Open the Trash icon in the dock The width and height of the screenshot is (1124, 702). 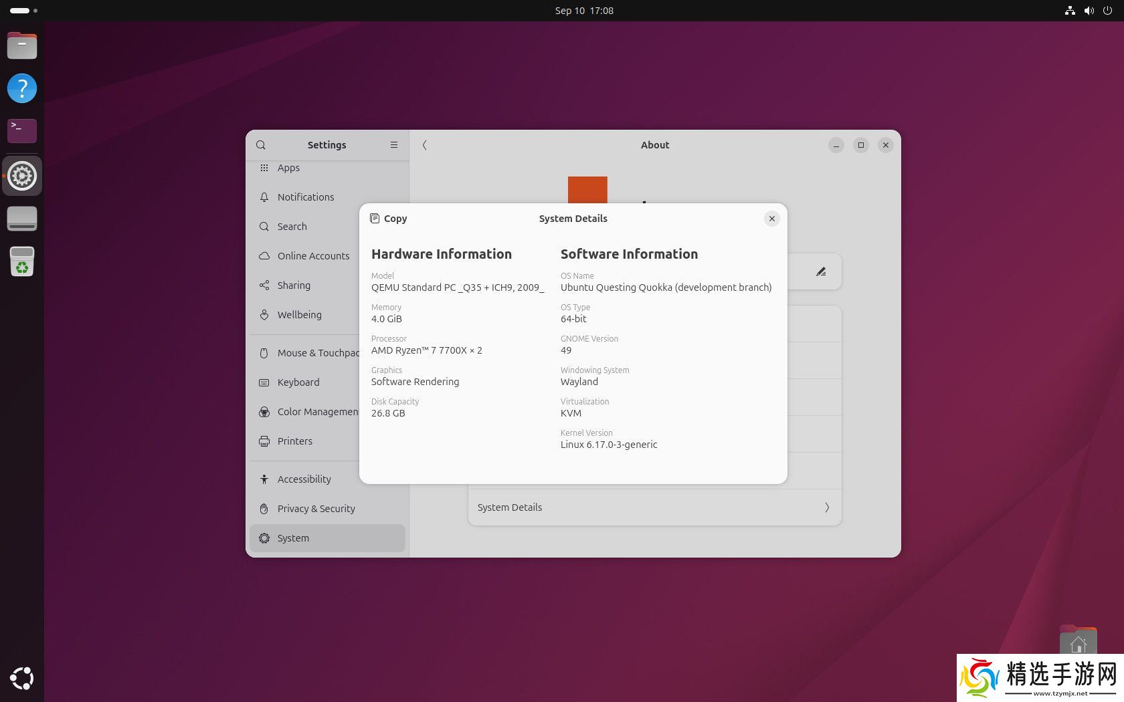(22, 261)
